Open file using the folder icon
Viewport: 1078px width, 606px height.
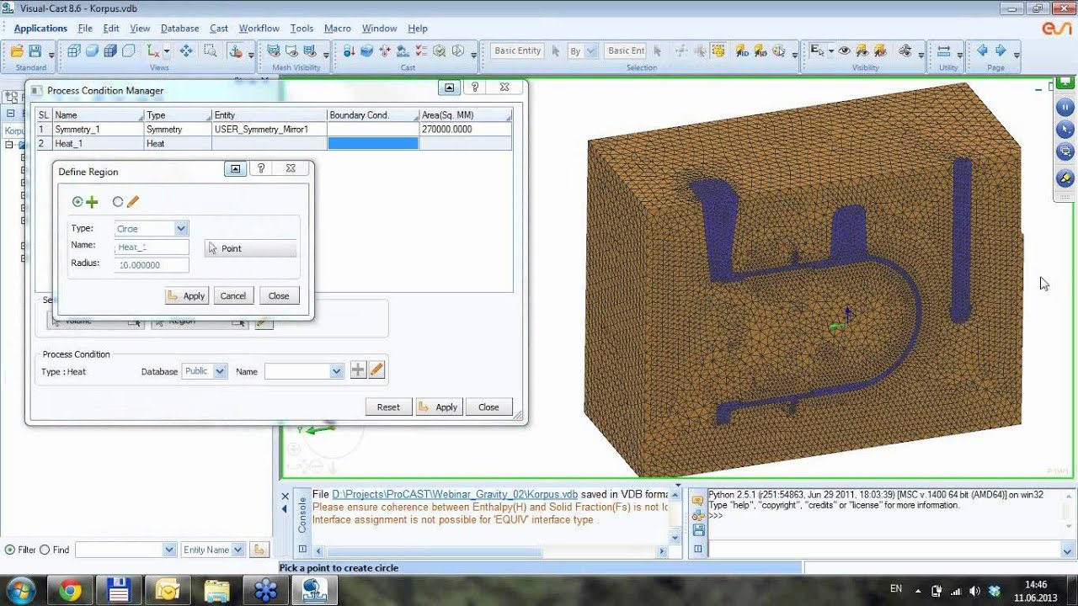click(x=17, y=51)
